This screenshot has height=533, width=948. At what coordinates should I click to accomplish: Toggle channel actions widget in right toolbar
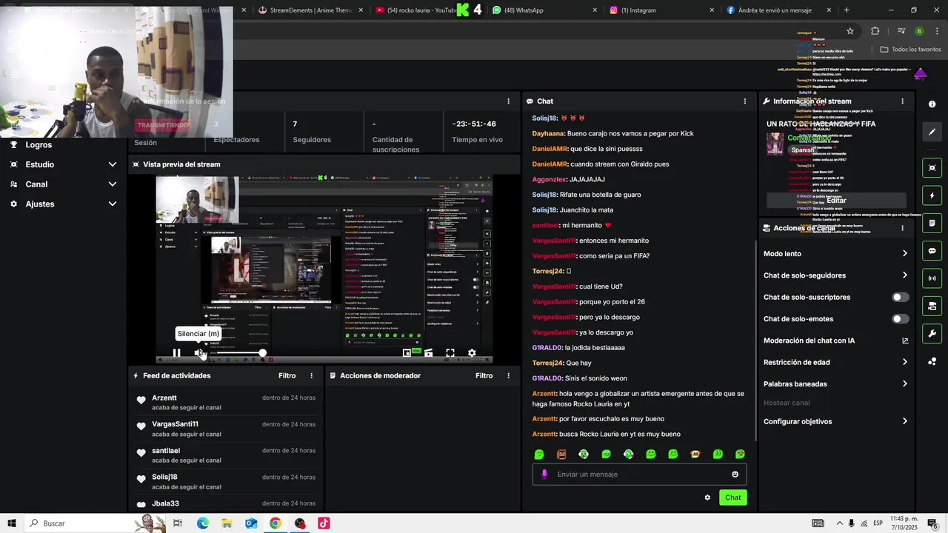point(932,306)
